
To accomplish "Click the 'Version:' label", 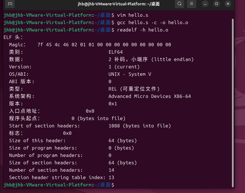I will (20, 67).
